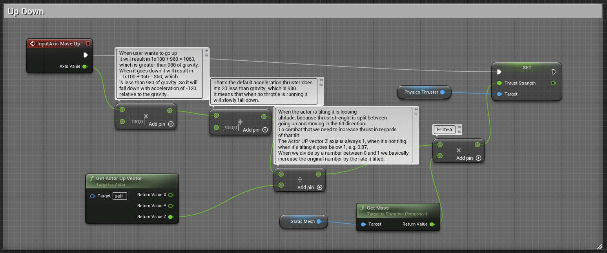
Task: Add pin to the divide node
Action: [x=310, y=188]
